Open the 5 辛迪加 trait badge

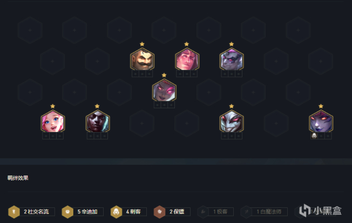(x=83, y=212)
